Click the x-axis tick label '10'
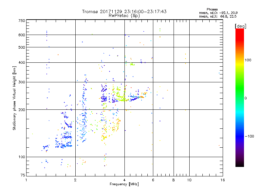Screen dimensions: 262x196 pyautogui.click(x=189, y=180)
